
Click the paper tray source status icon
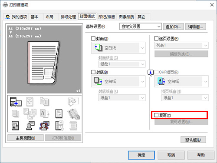(x=16, y=102)
